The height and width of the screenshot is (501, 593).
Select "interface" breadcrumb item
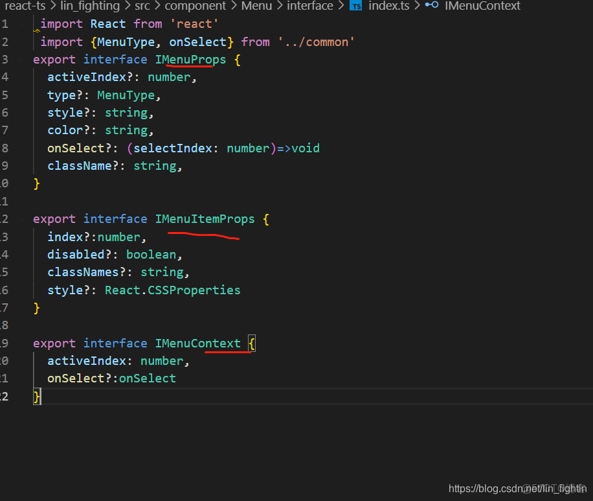tap(309, 6)
